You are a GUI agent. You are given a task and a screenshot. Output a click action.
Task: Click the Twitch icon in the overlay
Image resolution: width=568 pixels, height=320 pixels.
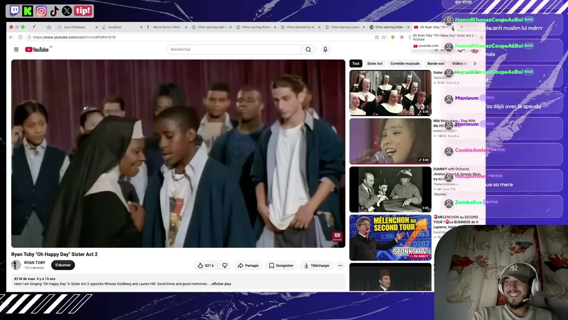tap(15, 11)
